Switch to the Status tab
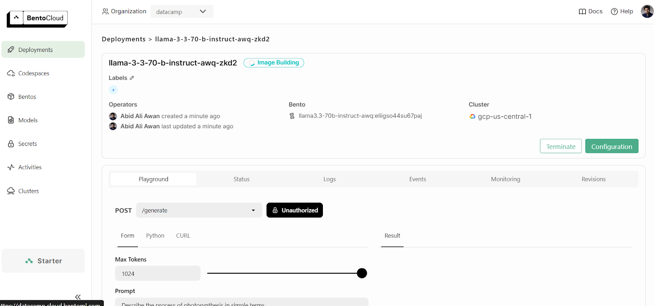654x306 pixels. tap(242, 179)
